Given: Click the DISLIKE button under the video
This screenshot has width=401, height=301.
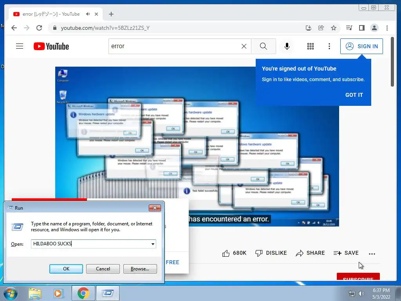Looking at the screenshot, I should pos(271,253).
